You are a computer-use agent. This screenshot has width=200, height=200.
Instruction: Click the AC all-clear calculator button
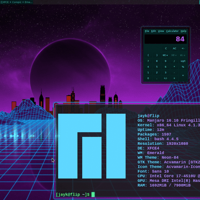click(174, 48)
